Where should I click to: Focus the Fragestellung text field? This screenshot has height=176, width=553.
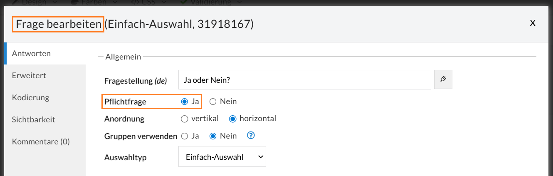(x=305, y=79)
